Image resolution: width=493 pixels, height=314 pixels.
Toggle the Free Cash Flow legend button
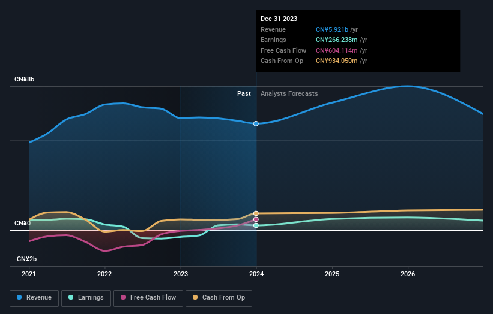148,298
